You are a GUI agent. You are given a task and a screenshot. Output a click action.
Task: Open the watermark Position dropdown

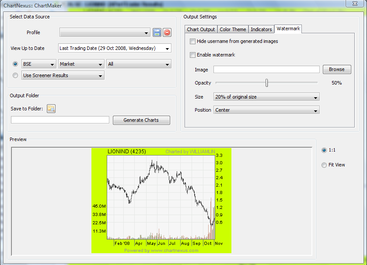click(266, 110)
